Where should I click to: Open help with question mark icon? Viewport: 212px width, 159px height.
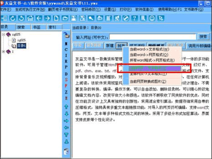(134, 18)
